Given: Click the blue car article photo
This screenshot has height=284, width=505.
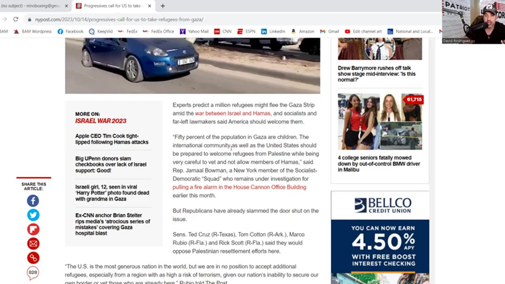Looking at the screenshot, I should click(193, 65).
